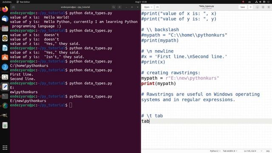Image resolution: width=272 pixels, height=153 pixels.
Task: Click the data_types.py window title
Action: 206,6
